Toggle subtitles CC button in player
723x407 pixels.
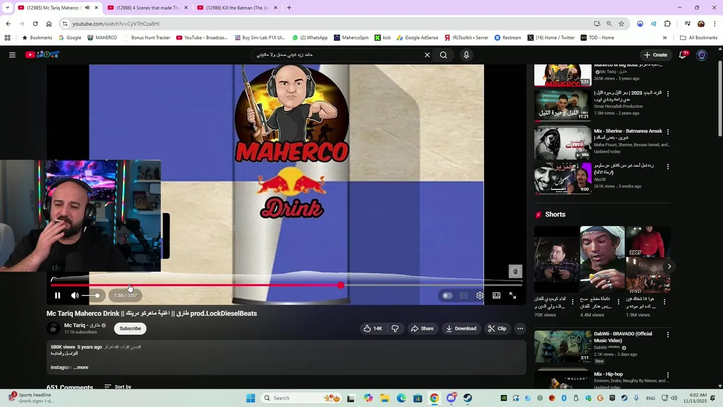(x=464, y=296)
